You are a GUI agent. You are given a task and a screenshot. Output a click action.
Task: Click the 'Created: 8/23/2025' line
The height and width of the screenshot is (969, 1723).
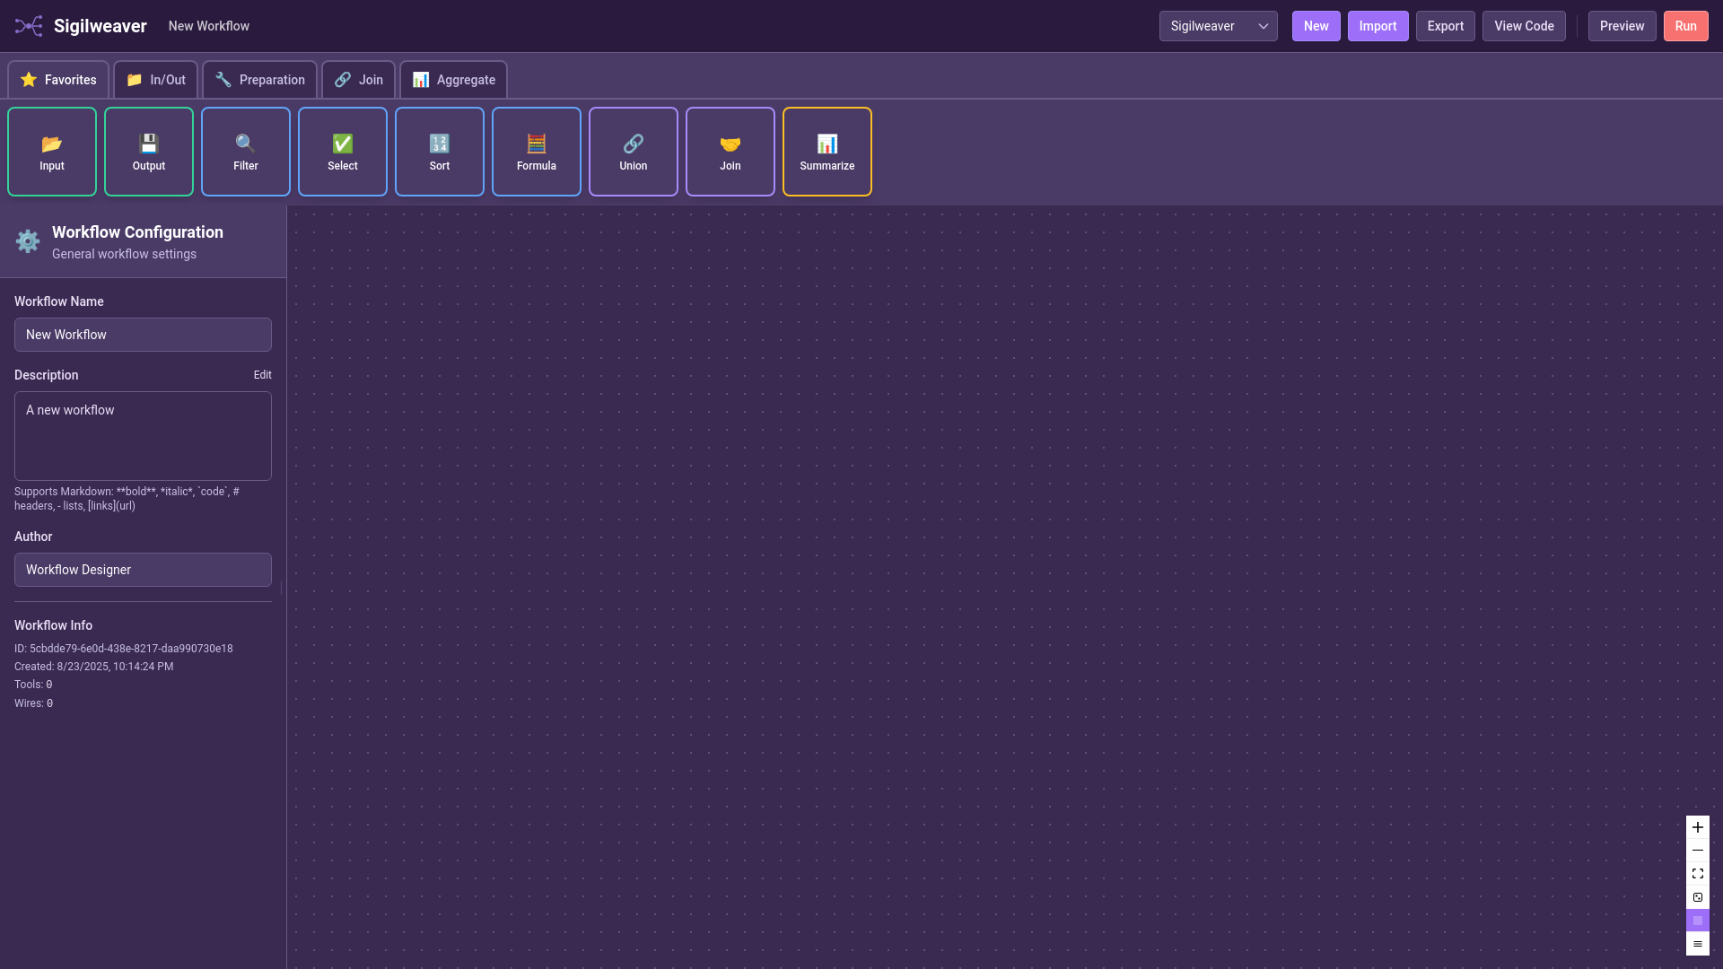94,667
